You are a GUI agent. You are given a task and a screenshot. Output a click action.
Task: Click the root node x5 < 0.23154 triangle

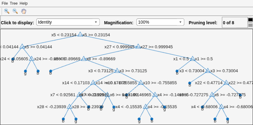click(x=80, y=34)
